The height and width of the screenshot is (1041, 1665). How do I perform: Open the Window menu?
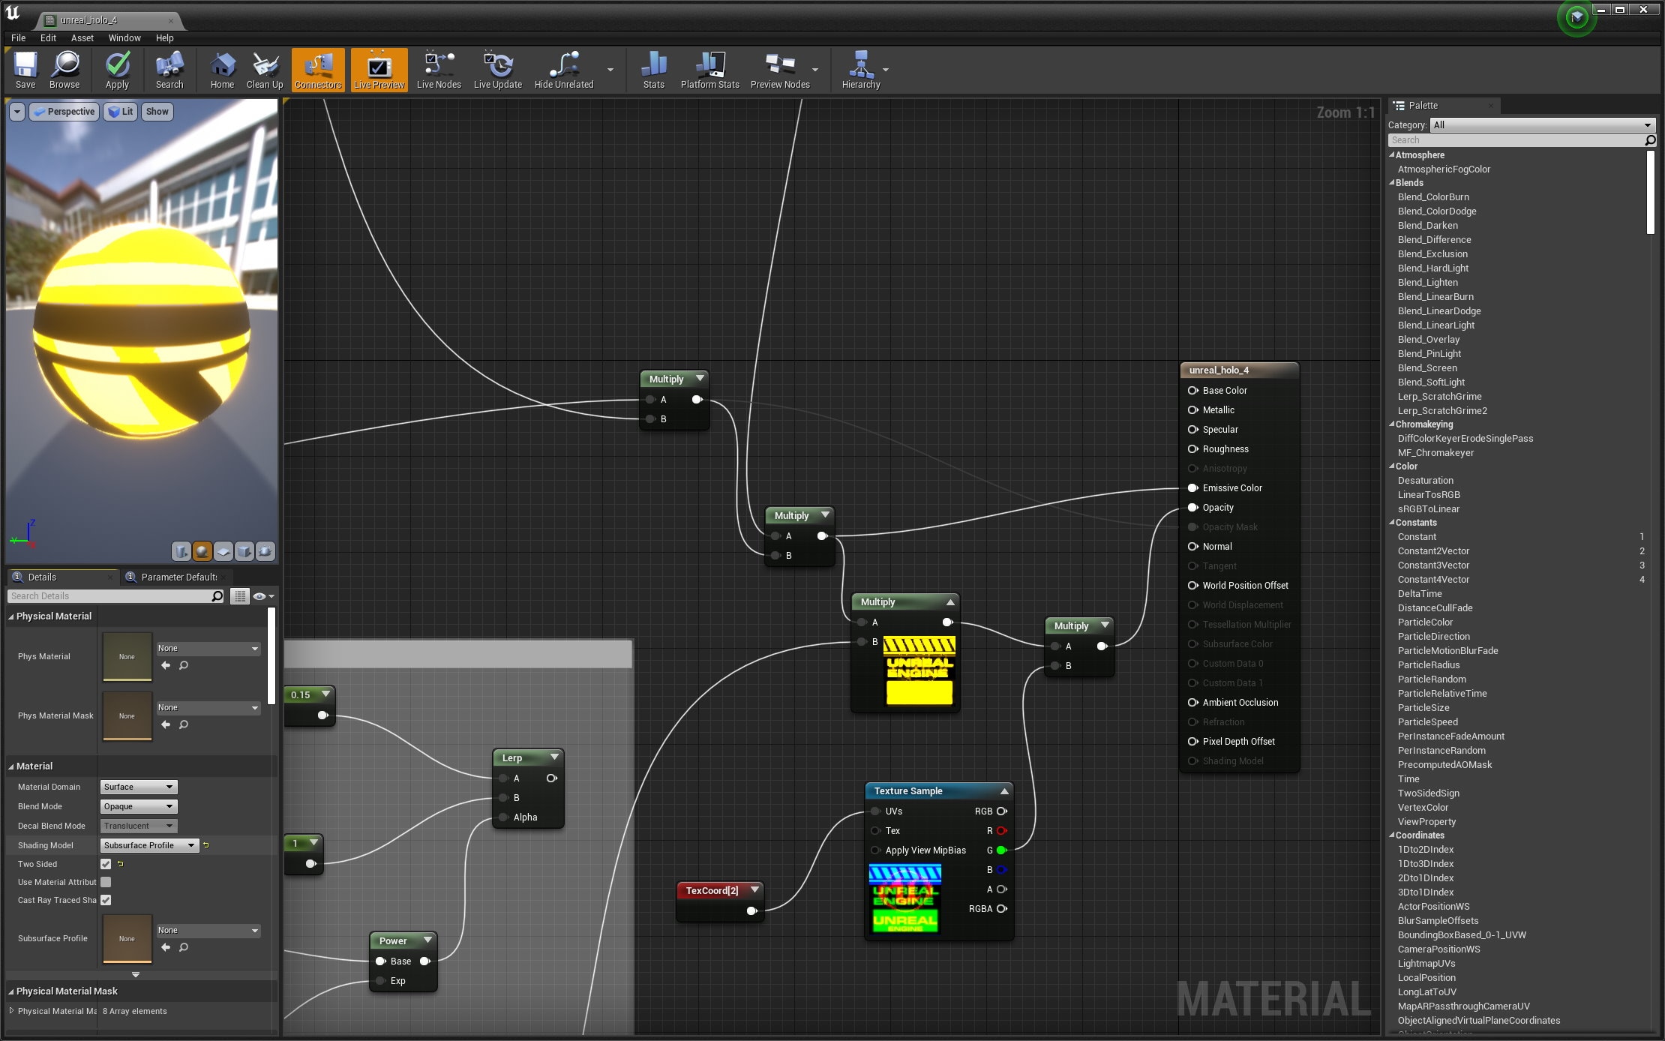[124, 37]
